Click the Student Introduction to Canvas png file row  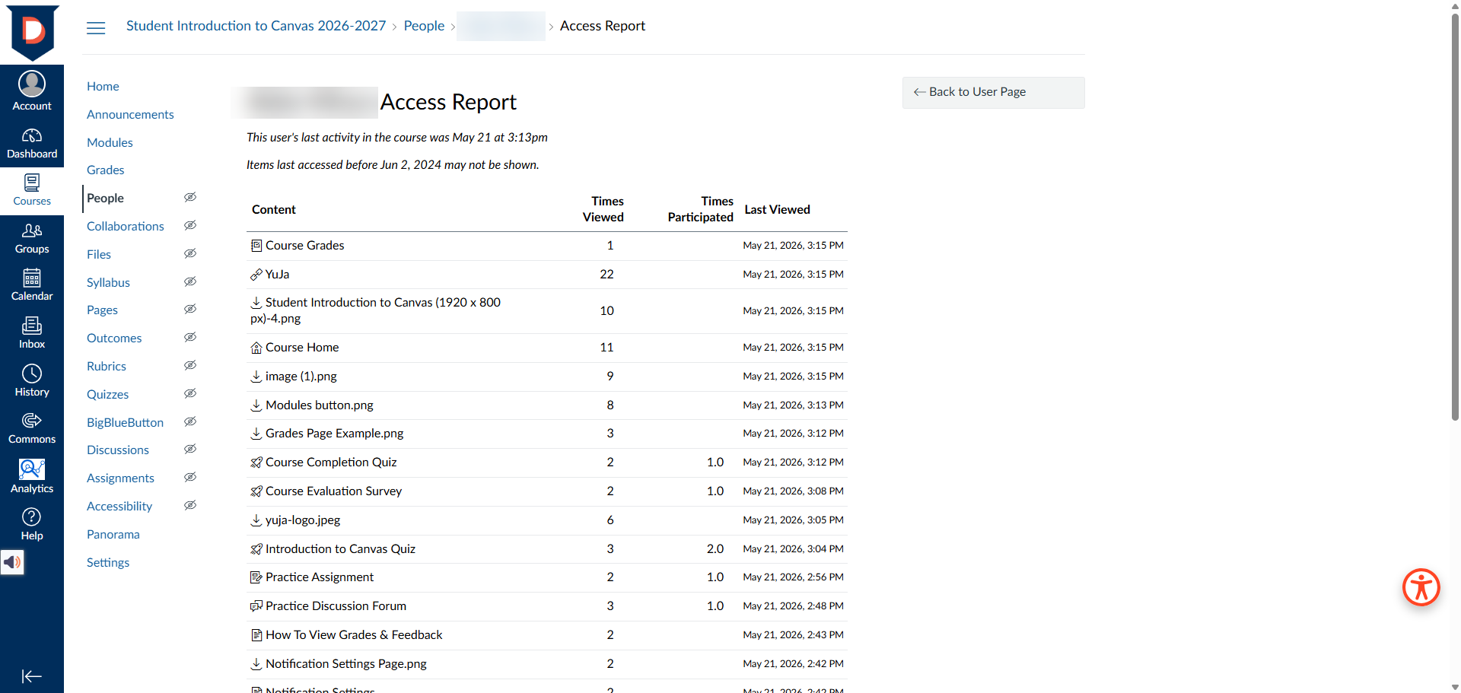[x=547, y=310]
